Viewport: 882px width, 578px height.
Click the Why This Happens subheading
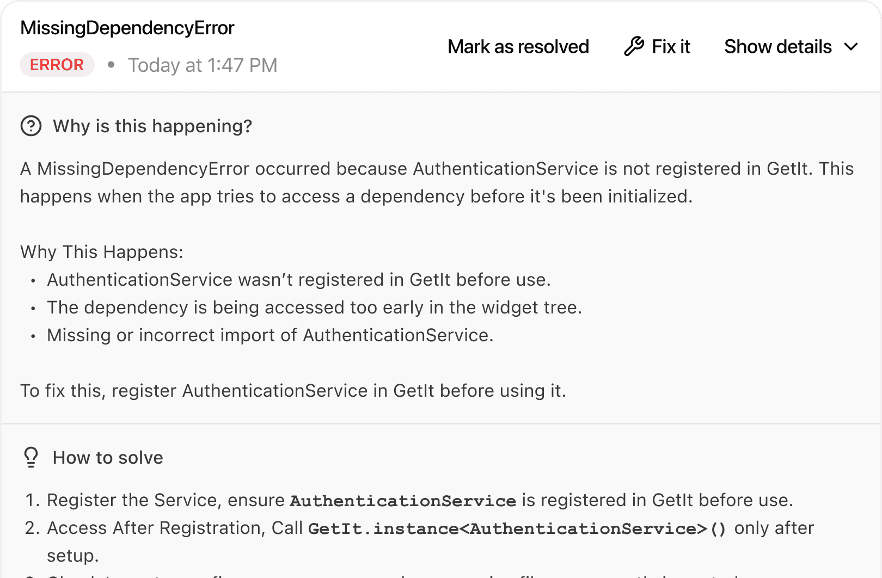click(102, 252)
